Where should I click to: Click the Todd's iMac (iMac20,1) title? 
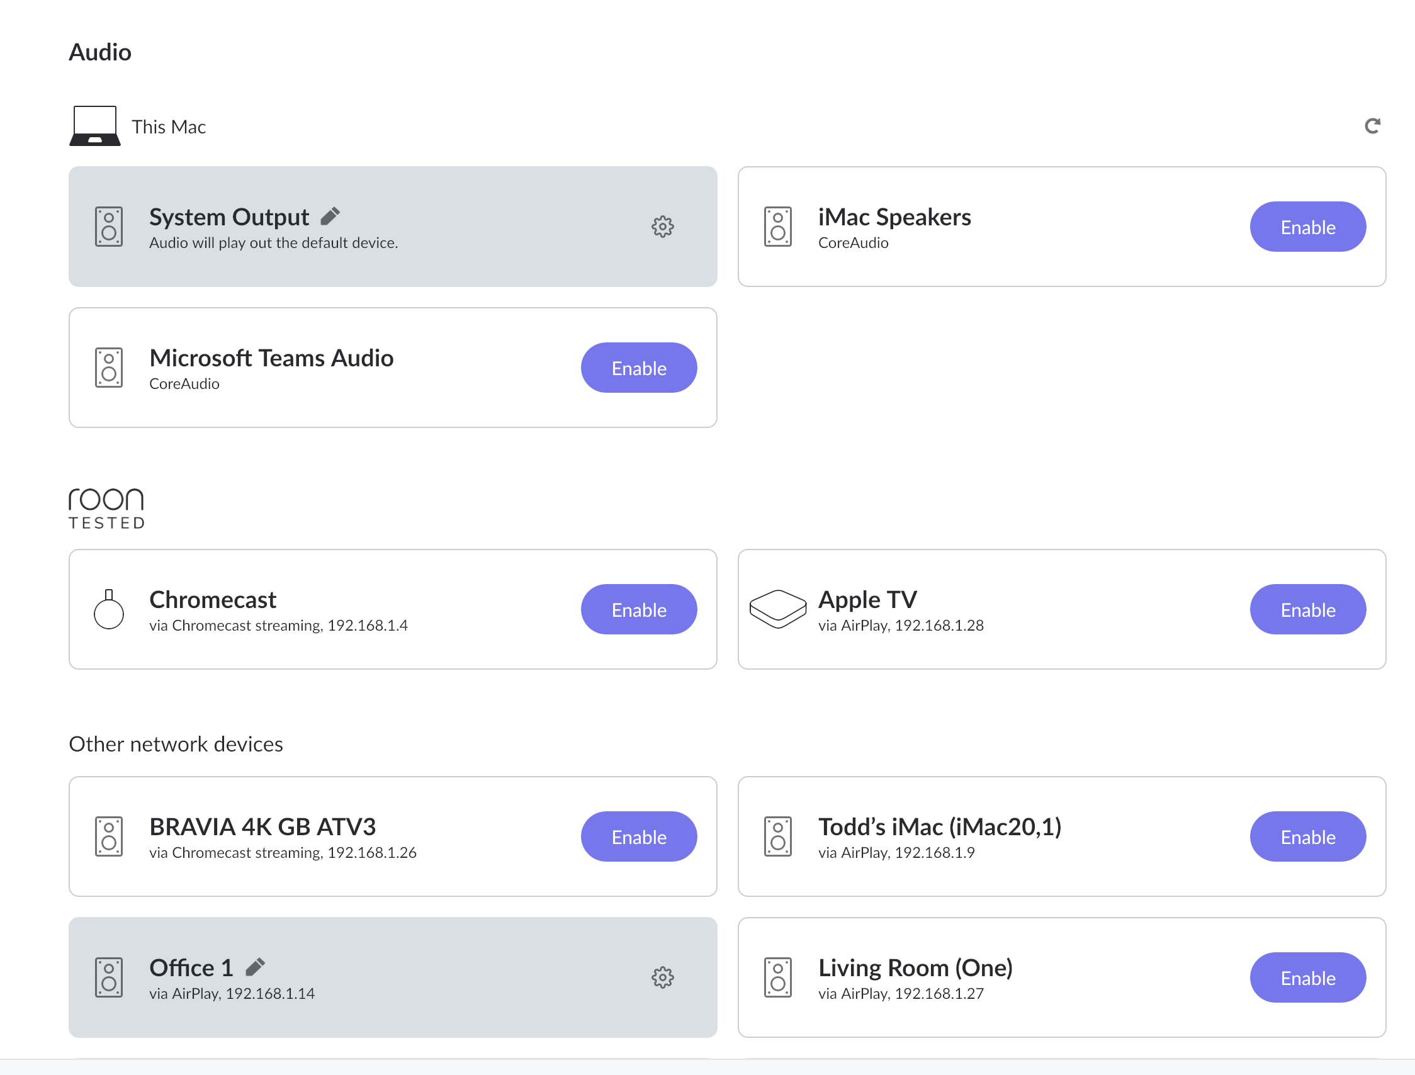[940, 827]
